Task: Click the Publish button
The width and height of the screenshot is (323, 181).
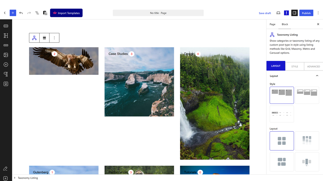Action: pos(306,13)
